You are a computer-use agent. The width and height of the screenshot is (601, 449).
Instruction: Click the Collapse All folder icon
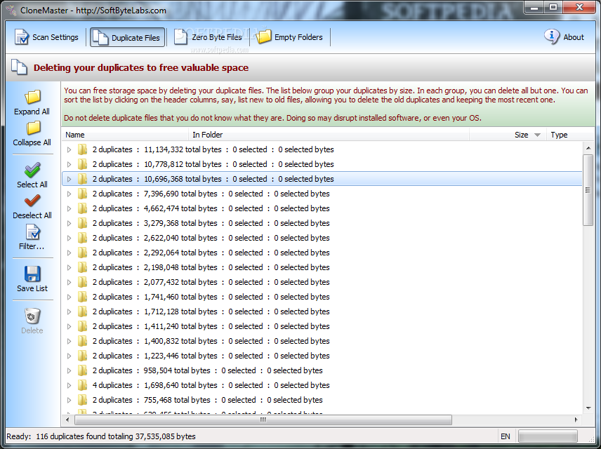click(x=33, y=128)
